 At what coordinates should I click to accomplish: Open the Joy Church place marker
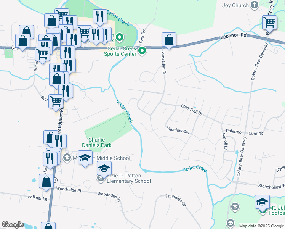255,5
